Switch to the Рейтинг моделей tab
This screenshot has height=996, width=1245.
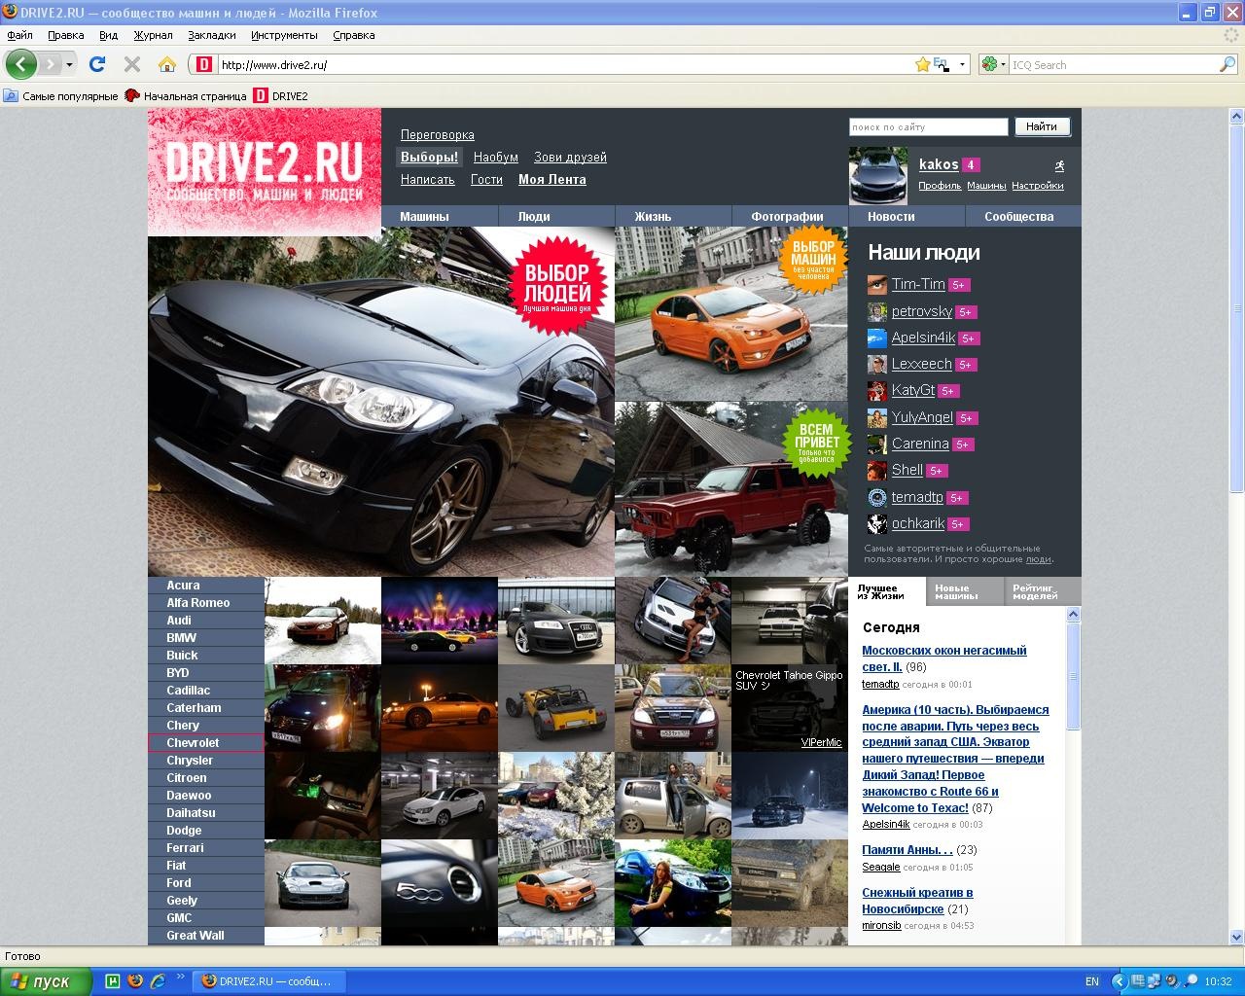[1043, 591]
